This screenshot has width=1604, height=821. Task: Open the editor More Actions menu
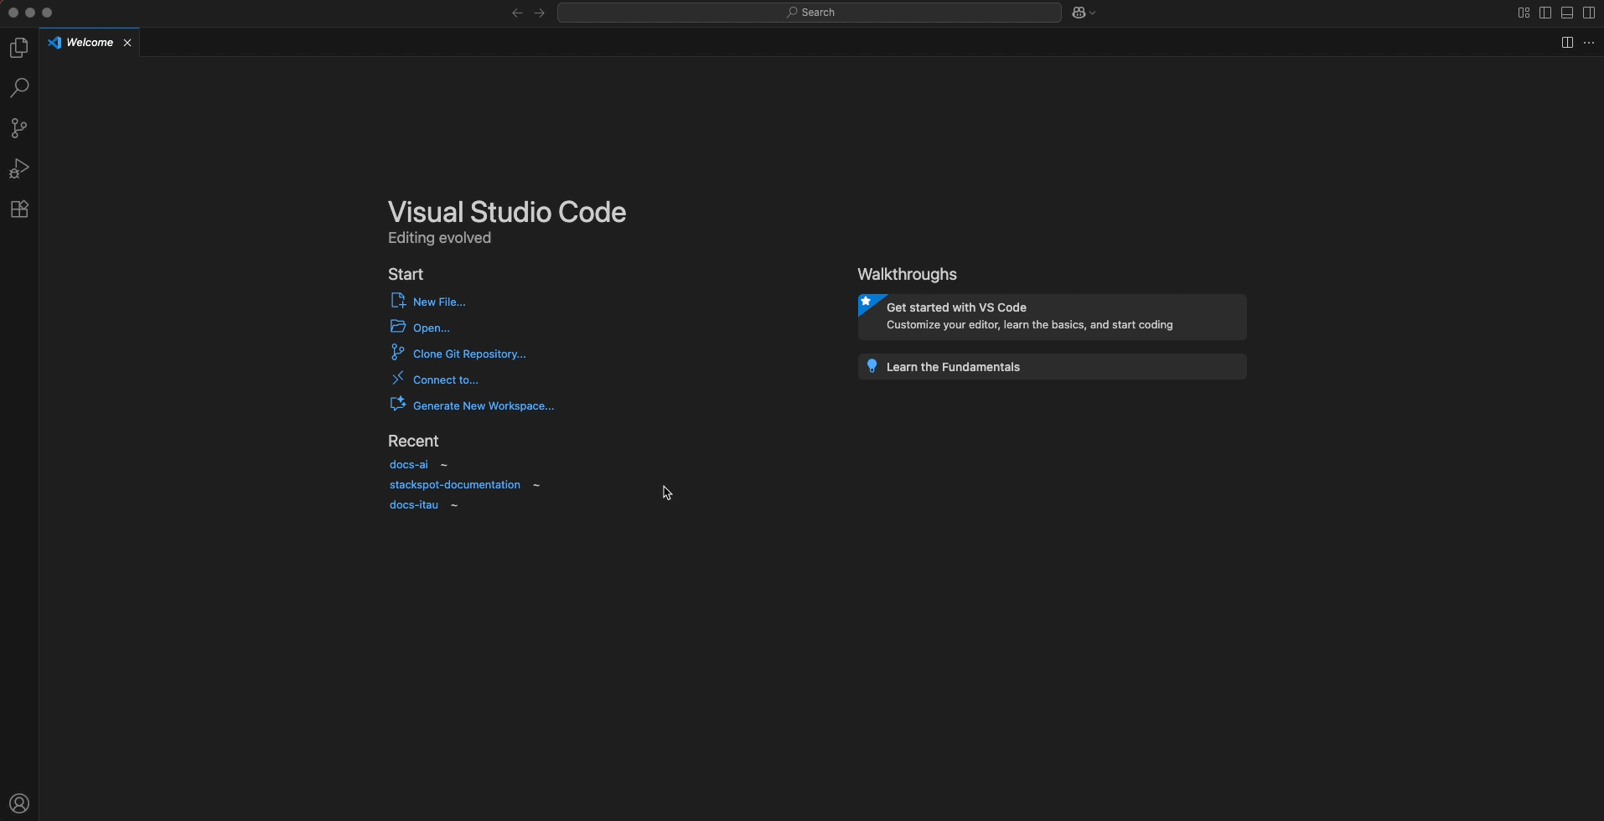[1589, 43]
